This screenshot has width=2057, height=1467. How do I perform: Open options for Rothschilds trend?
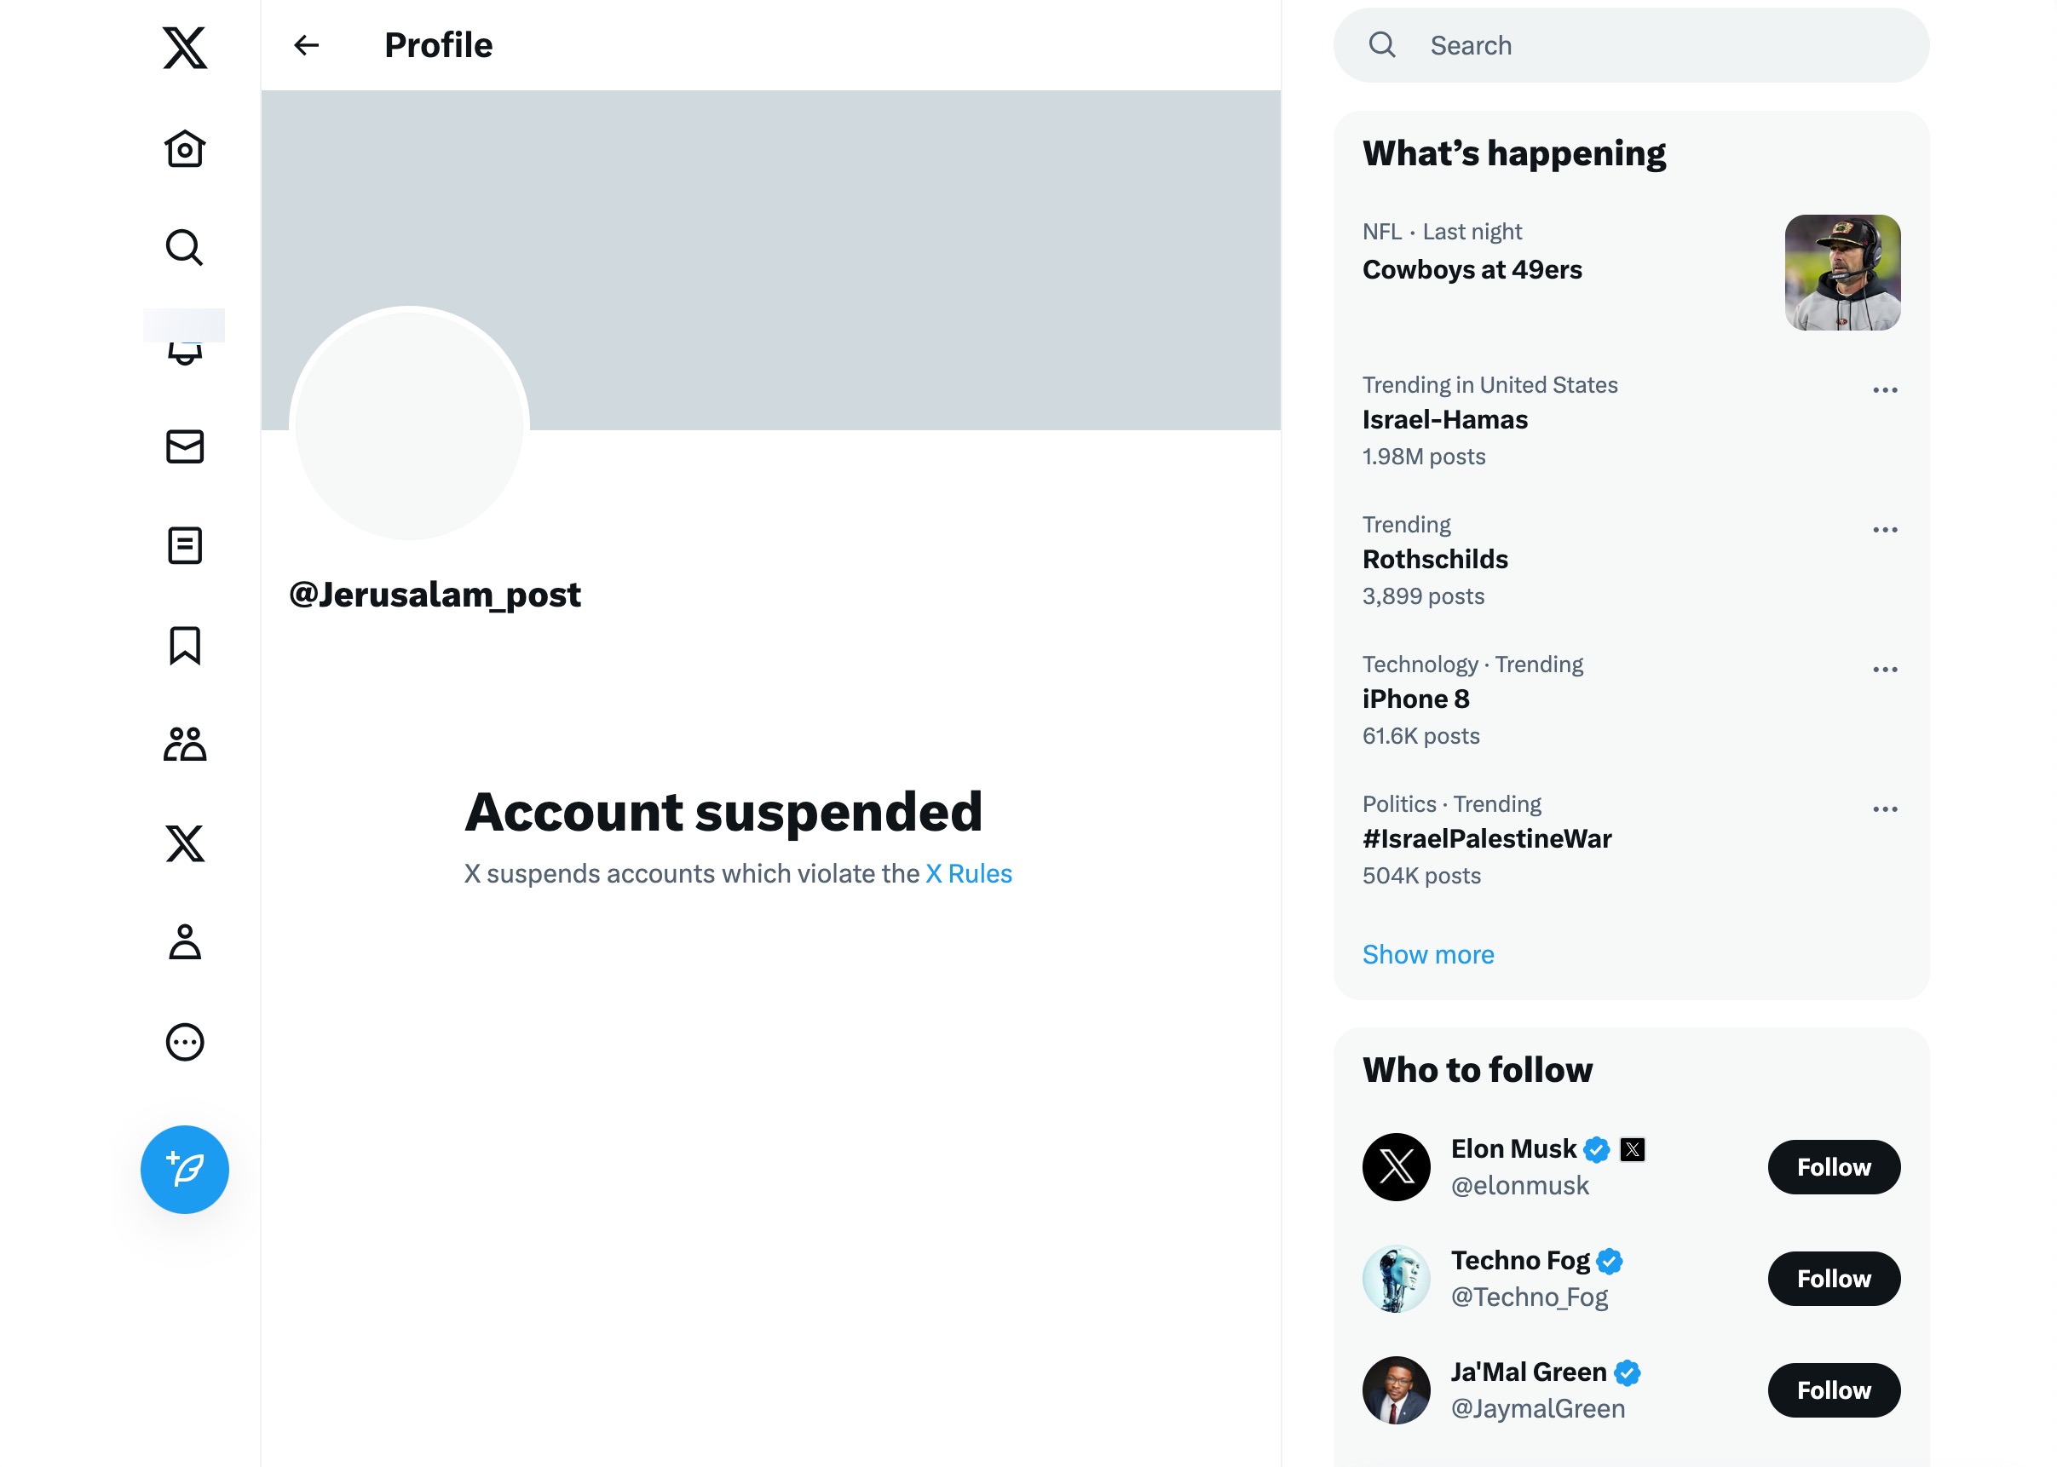click(1885, 529)
